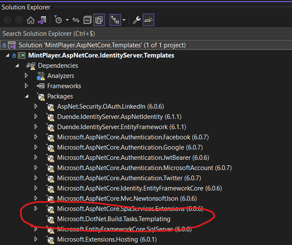Select the Analyzers label
This screenshot has height=245, width=292.
pos(61,76)
